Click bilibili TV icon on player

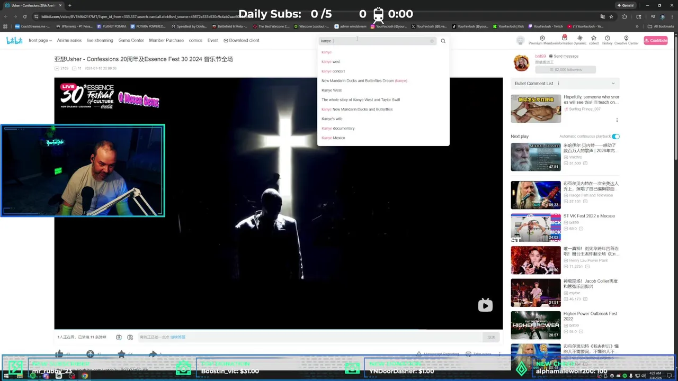click(485, 305)
